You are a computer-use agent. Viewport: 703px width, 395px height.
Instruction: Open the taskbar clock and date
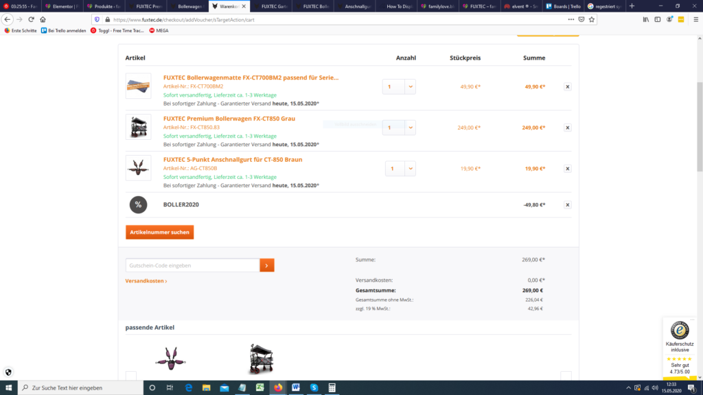[x=671, y=388]
